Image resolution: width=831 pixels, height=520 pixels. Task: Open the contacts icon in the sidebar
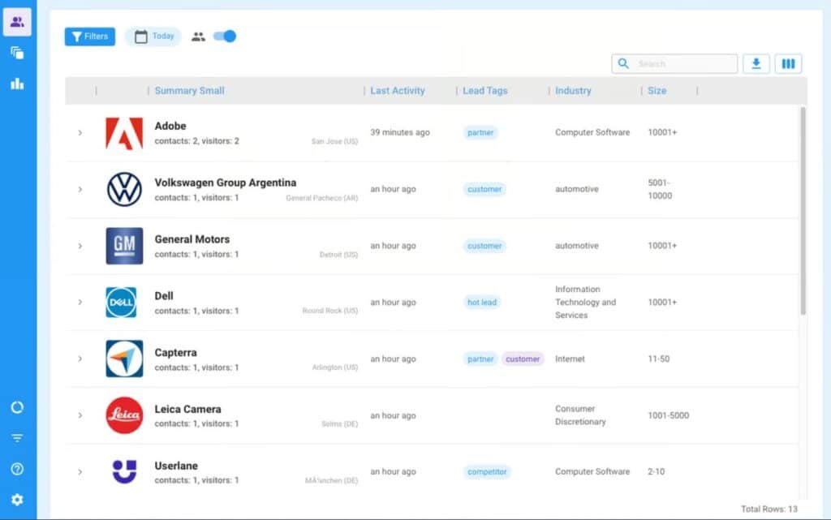tap(17, 22)
